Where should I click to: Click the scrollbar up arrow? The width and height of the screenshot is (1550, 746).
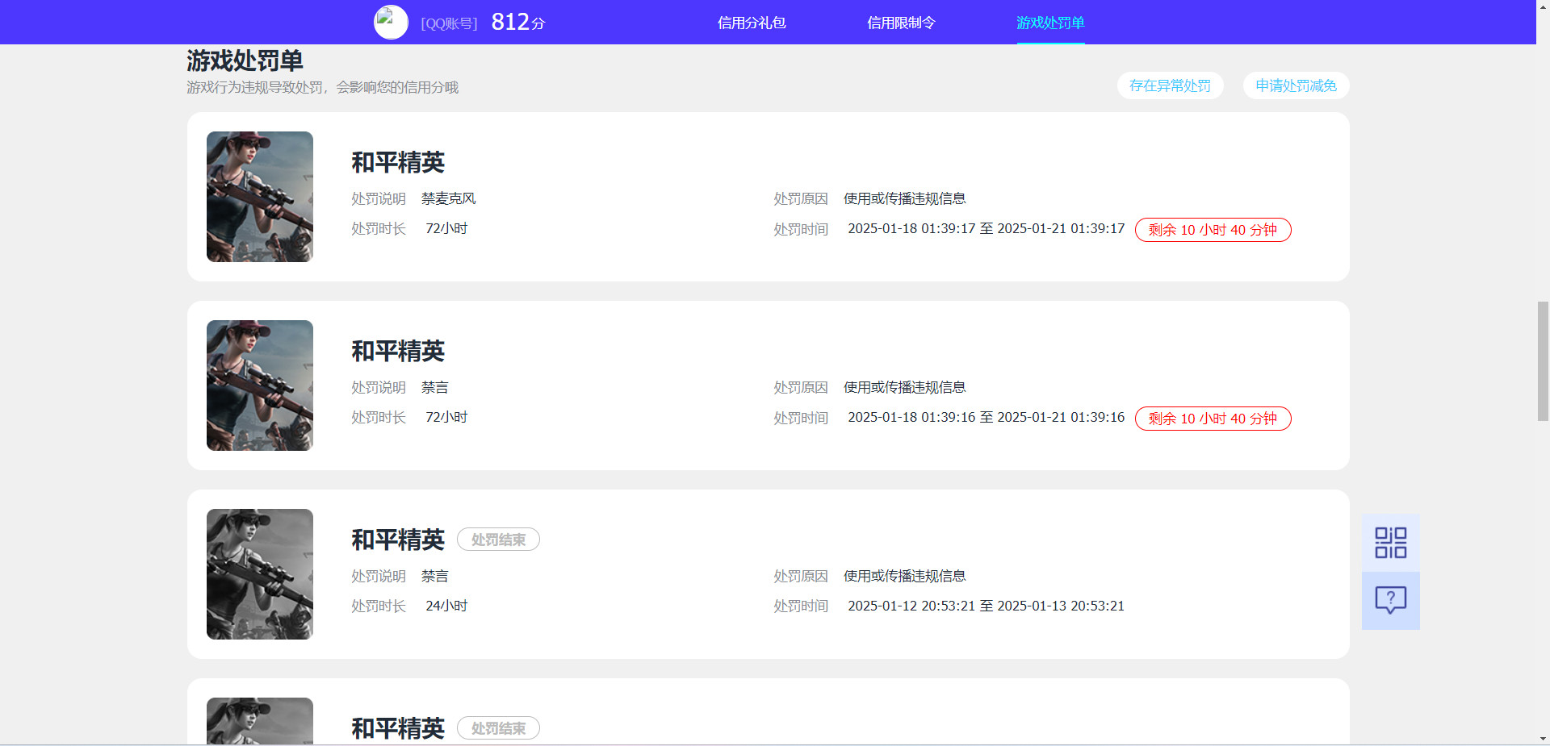tap(1543, 6)
